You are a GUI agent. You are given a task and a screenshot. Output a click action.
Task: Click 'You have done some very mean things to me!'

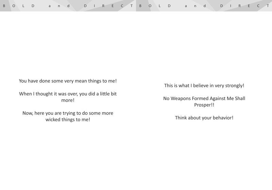(x=68, y=81)
